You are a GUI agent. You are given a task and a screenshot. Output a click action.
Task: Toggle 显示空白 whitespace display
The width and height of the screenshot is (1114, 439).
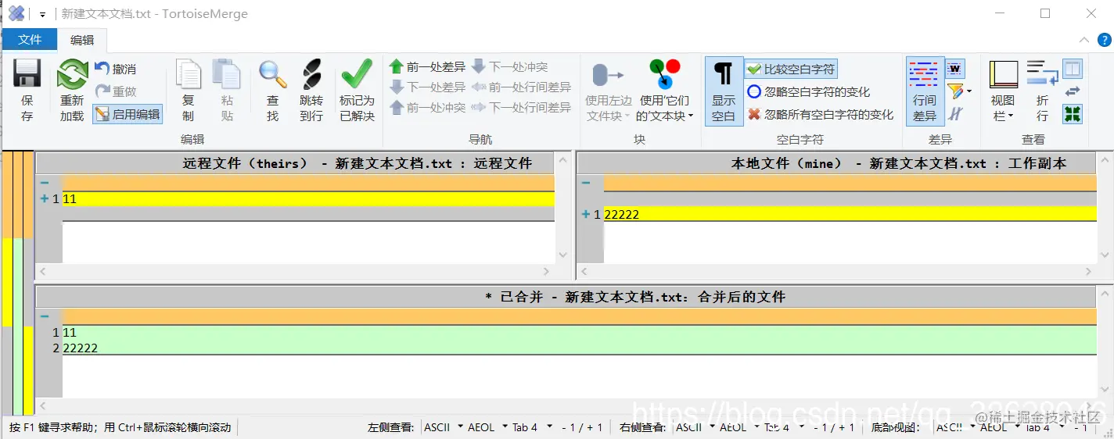(723, 91)
